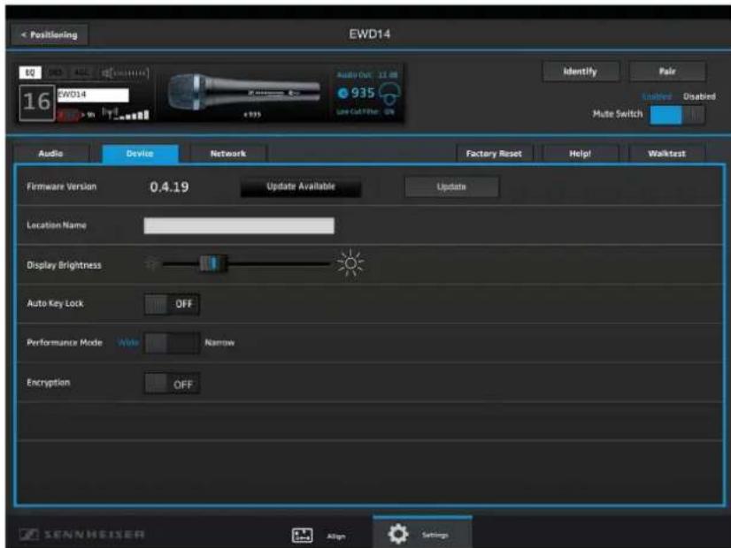Click the RF signal strength bars icon

point(126,114)
